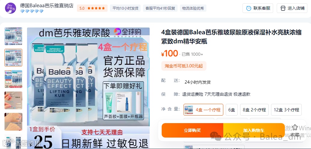Open the ampoule-in-hand thumbnail

pos(13,100)
